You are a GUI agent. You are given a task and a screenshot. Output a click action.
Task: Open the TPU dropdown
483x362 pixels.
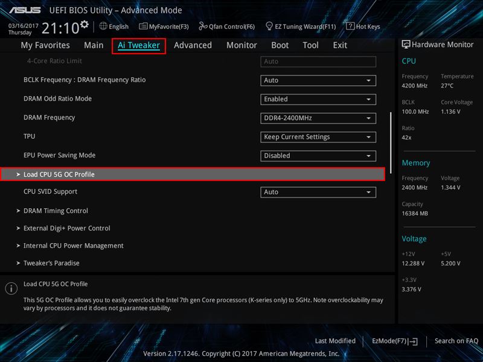(318, 137)
